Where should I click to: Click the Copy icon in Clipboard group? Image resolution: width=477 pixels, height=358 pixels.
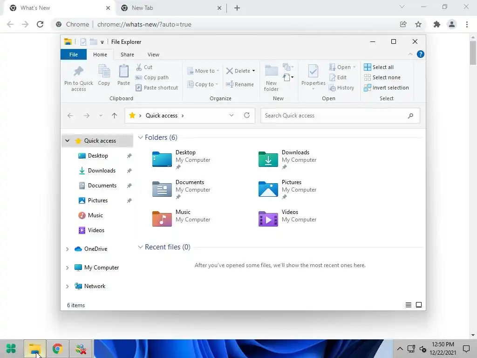pos(104,71)
